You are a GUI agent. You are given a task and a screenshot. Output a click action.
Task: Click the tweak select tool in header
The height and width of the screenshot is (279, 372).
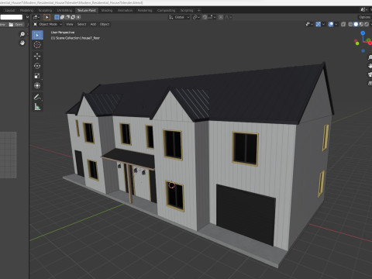pos(46,17)
